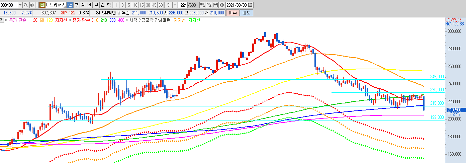Click the 307.12% volume ratio value
Viewport: 466px width, 163px height.
click(x=68, y=13)
